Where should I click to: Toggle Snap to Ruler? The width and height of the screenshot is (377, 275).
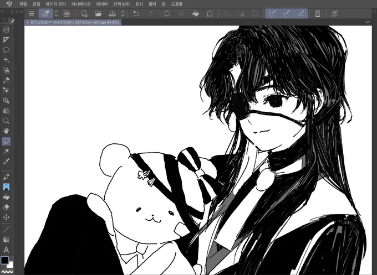click(272, 14)
